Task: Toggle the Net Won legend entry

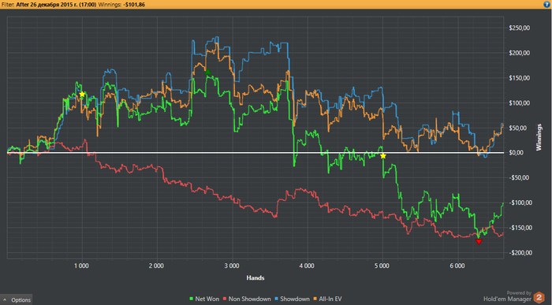Action: pos(203,299)
